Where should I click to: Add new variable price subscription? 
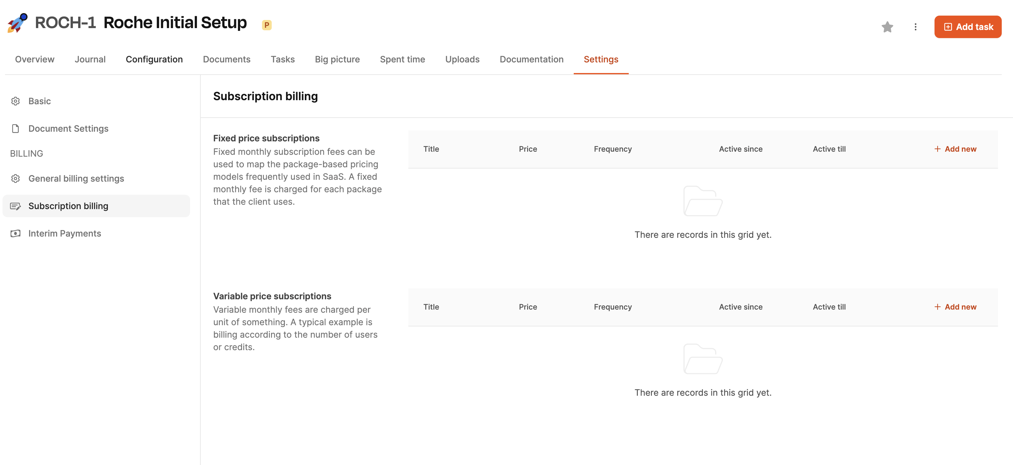tap(955, 307)
